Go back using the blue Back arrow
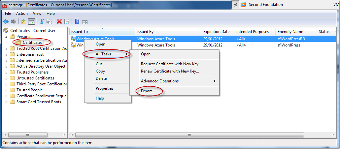Screen dimensions: 340x149 coord(6,21)
